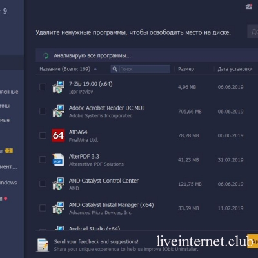Click the red AIDA64 program icon
Viewport: 258px width, 258px height.
point(58,135)
